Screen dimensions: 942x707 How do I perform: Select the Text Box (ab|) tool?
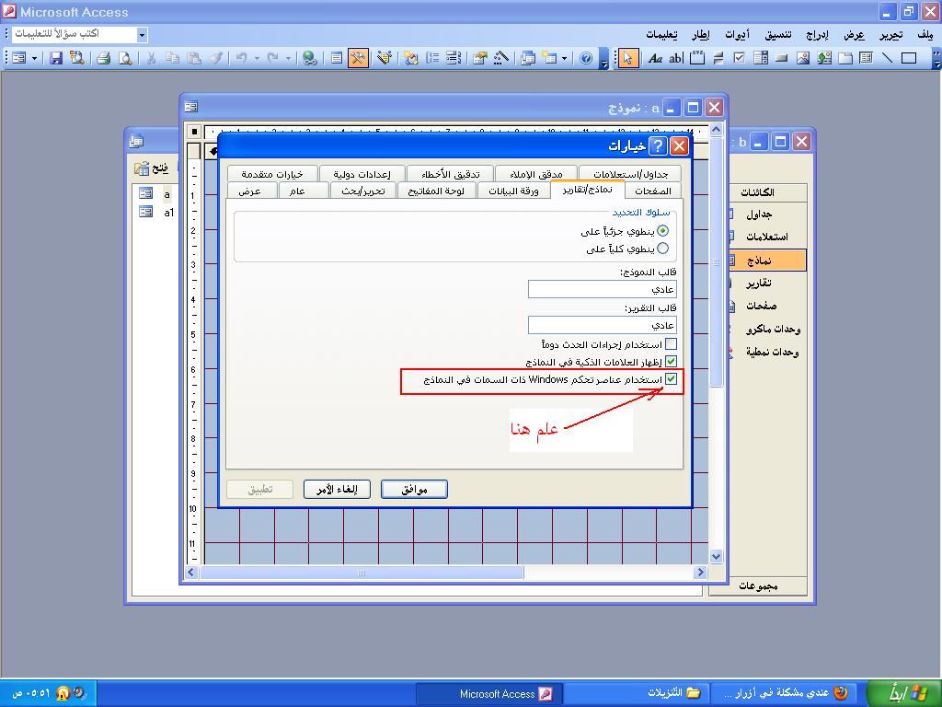coord(676,58)
